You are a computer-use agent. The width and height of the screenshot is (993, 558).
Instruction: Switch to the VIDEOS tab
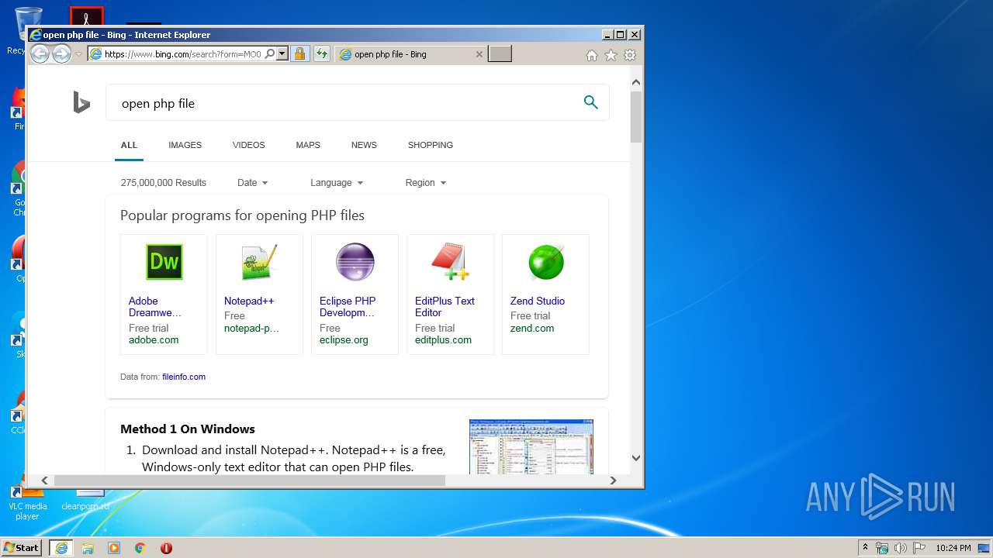click(x=248, y=145)
